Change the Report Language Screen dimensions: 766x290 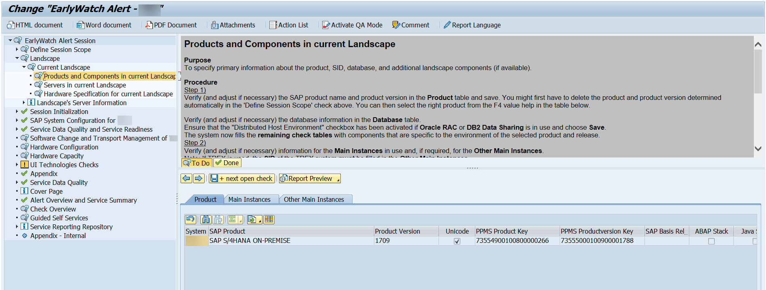472,25
